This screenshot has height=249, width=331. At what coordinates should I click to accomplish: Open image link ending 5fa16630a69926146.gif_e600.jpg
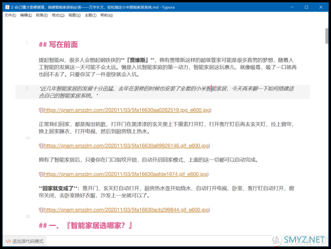126,146
